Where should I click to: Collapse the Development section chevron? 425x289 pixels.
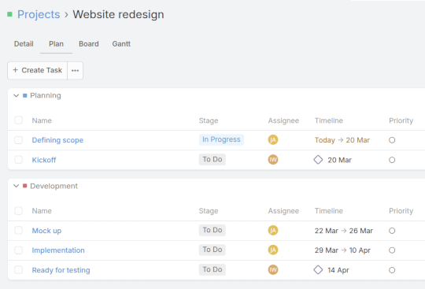(x=17, y=186)
